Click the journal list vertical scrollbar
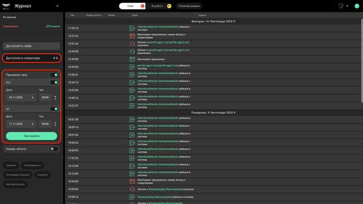The height and width of the screenshot is (204, 363). (362, 60)
